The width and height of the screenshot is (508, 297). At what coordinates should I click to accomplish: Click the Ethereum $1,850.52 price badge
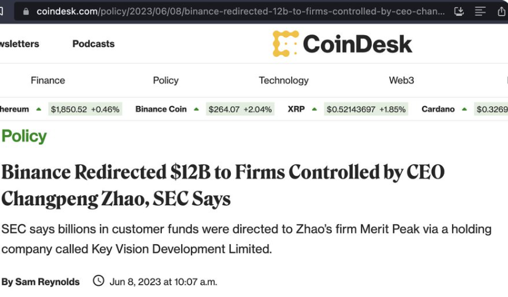pyautogui.click(x=85, y=109)
